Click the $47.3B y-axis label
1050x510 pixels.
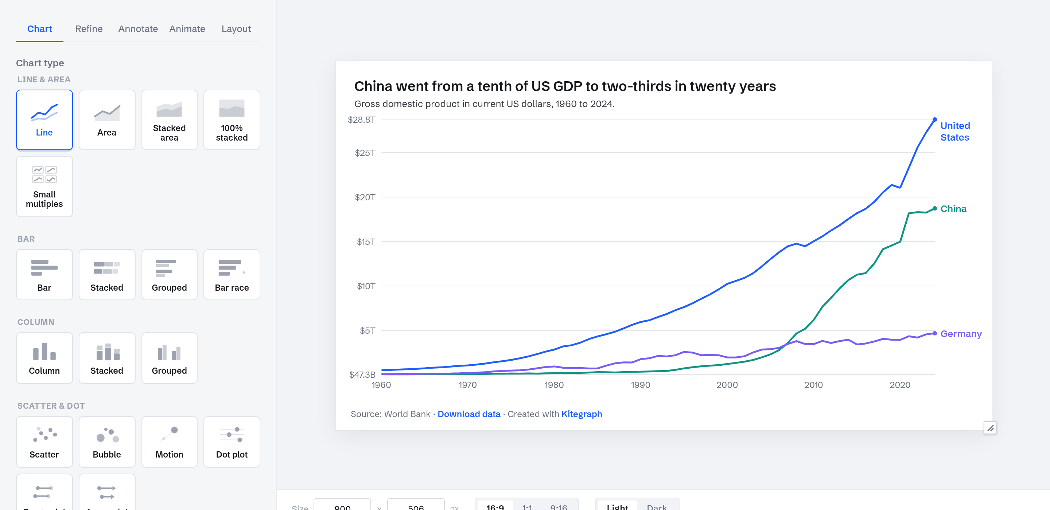pyautogui.click(x=362, y=374)
